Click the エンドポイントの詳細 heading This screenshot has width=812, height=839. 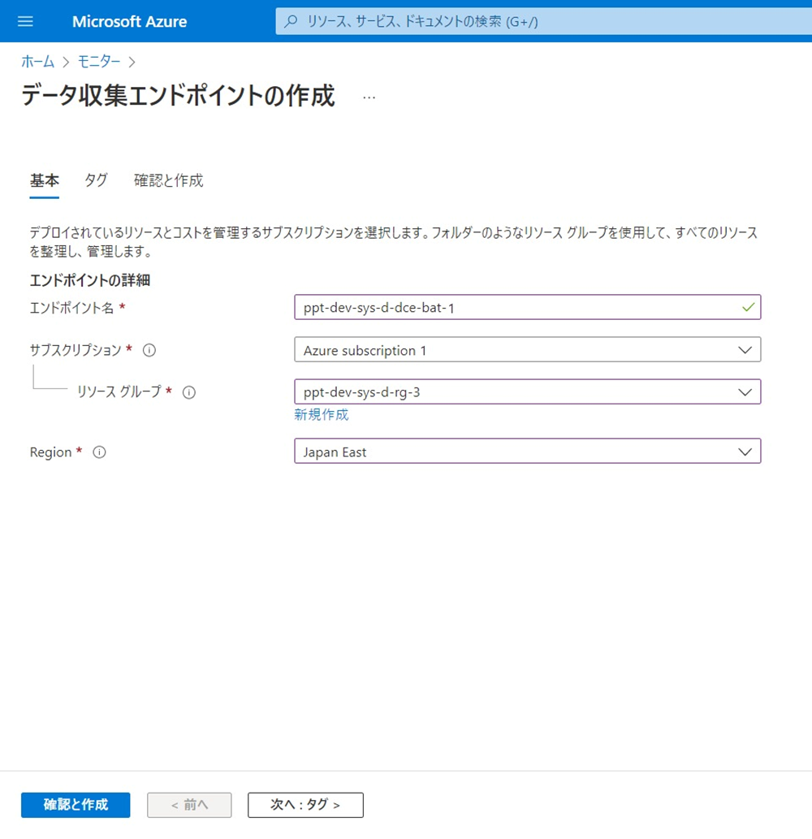90,280
